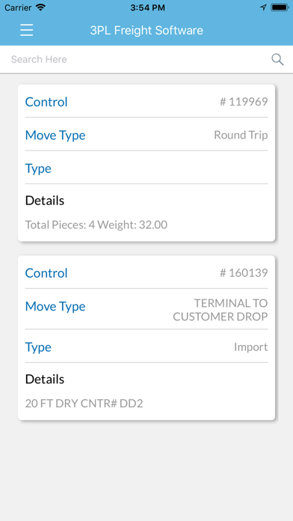The image size is (293, 521).
Task: Select TERMINAL TO CUSTOMER DROP move type
Action: click(x=146, y=309)
